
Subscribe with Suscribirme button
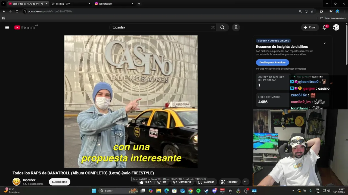[x=60, y=182]
